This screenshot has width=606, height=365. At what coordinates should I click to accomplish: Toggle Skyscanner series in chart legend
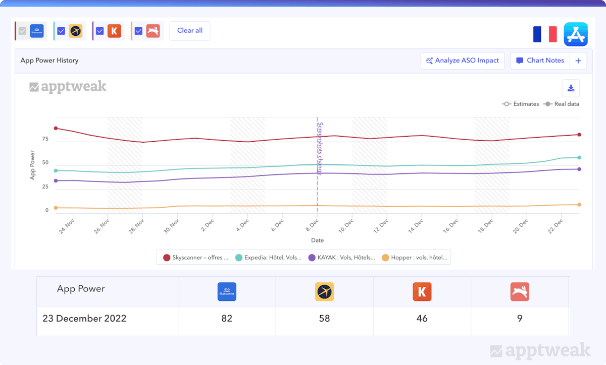[195, 258]
